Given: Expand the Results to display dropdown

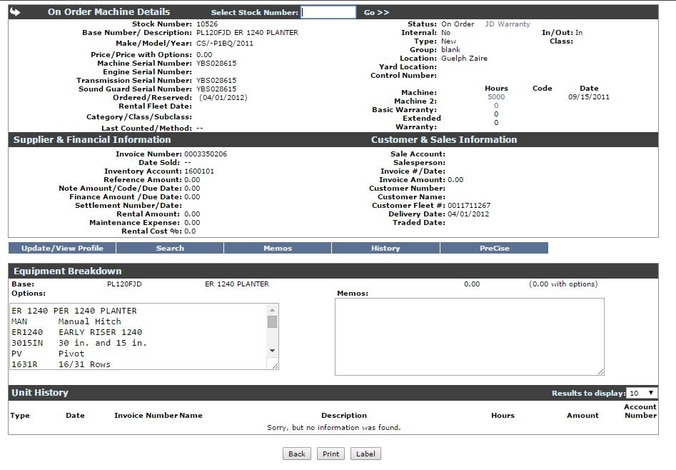Looking at the screenshot, I should (641, 394).
